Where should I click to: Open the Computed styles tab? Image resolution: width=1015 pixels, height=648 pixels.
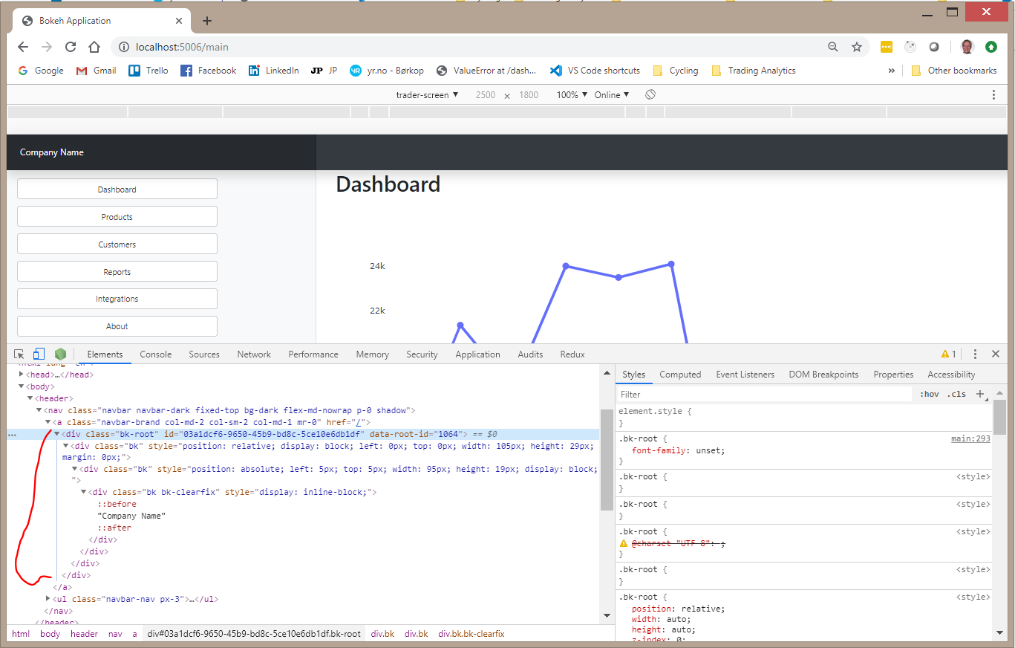pos(680,374)
